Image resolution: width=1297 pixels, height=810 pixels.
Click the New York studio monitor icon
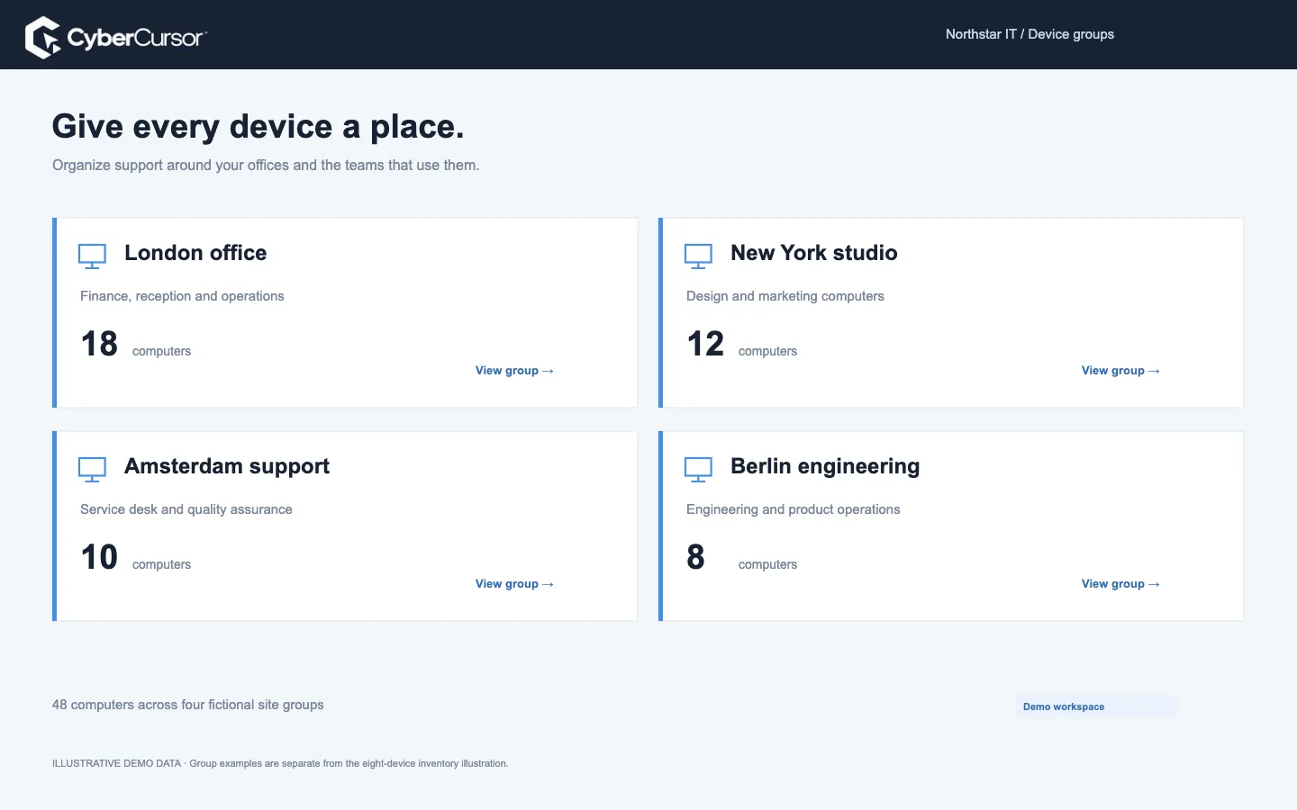click(x=698, y=256)
